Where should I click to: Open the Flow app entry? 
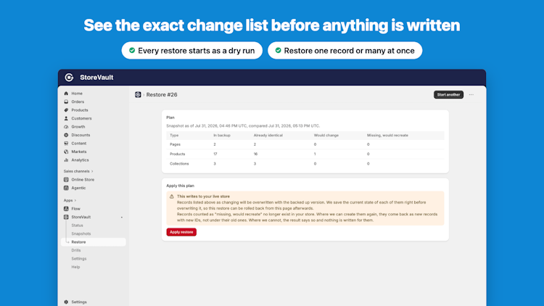(x=75, y=209)
